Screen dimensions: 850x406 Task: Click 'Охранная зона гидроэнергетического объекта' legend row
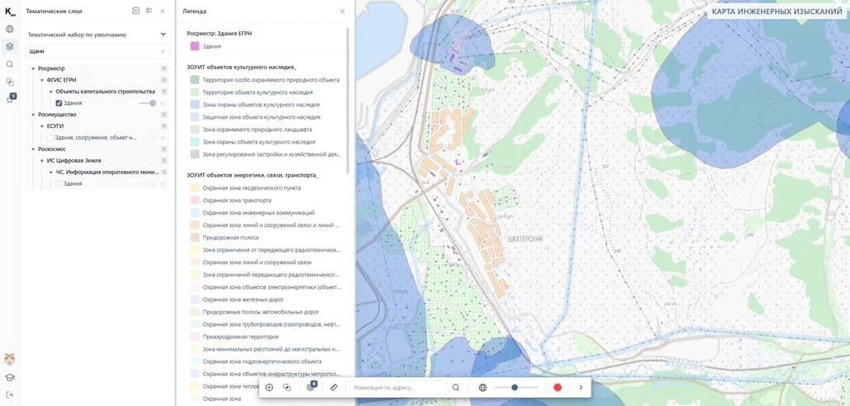[255, 361]
